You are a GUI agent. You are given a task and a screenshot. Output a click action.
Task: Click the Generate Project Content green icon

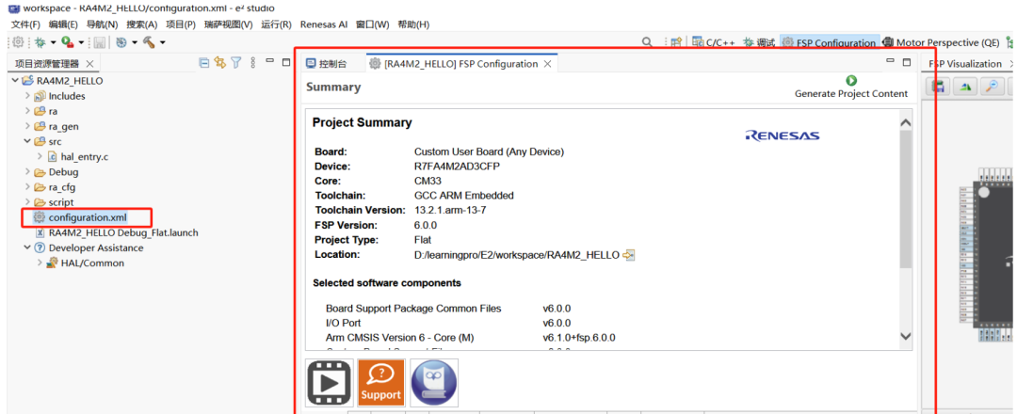coord(851,81)
